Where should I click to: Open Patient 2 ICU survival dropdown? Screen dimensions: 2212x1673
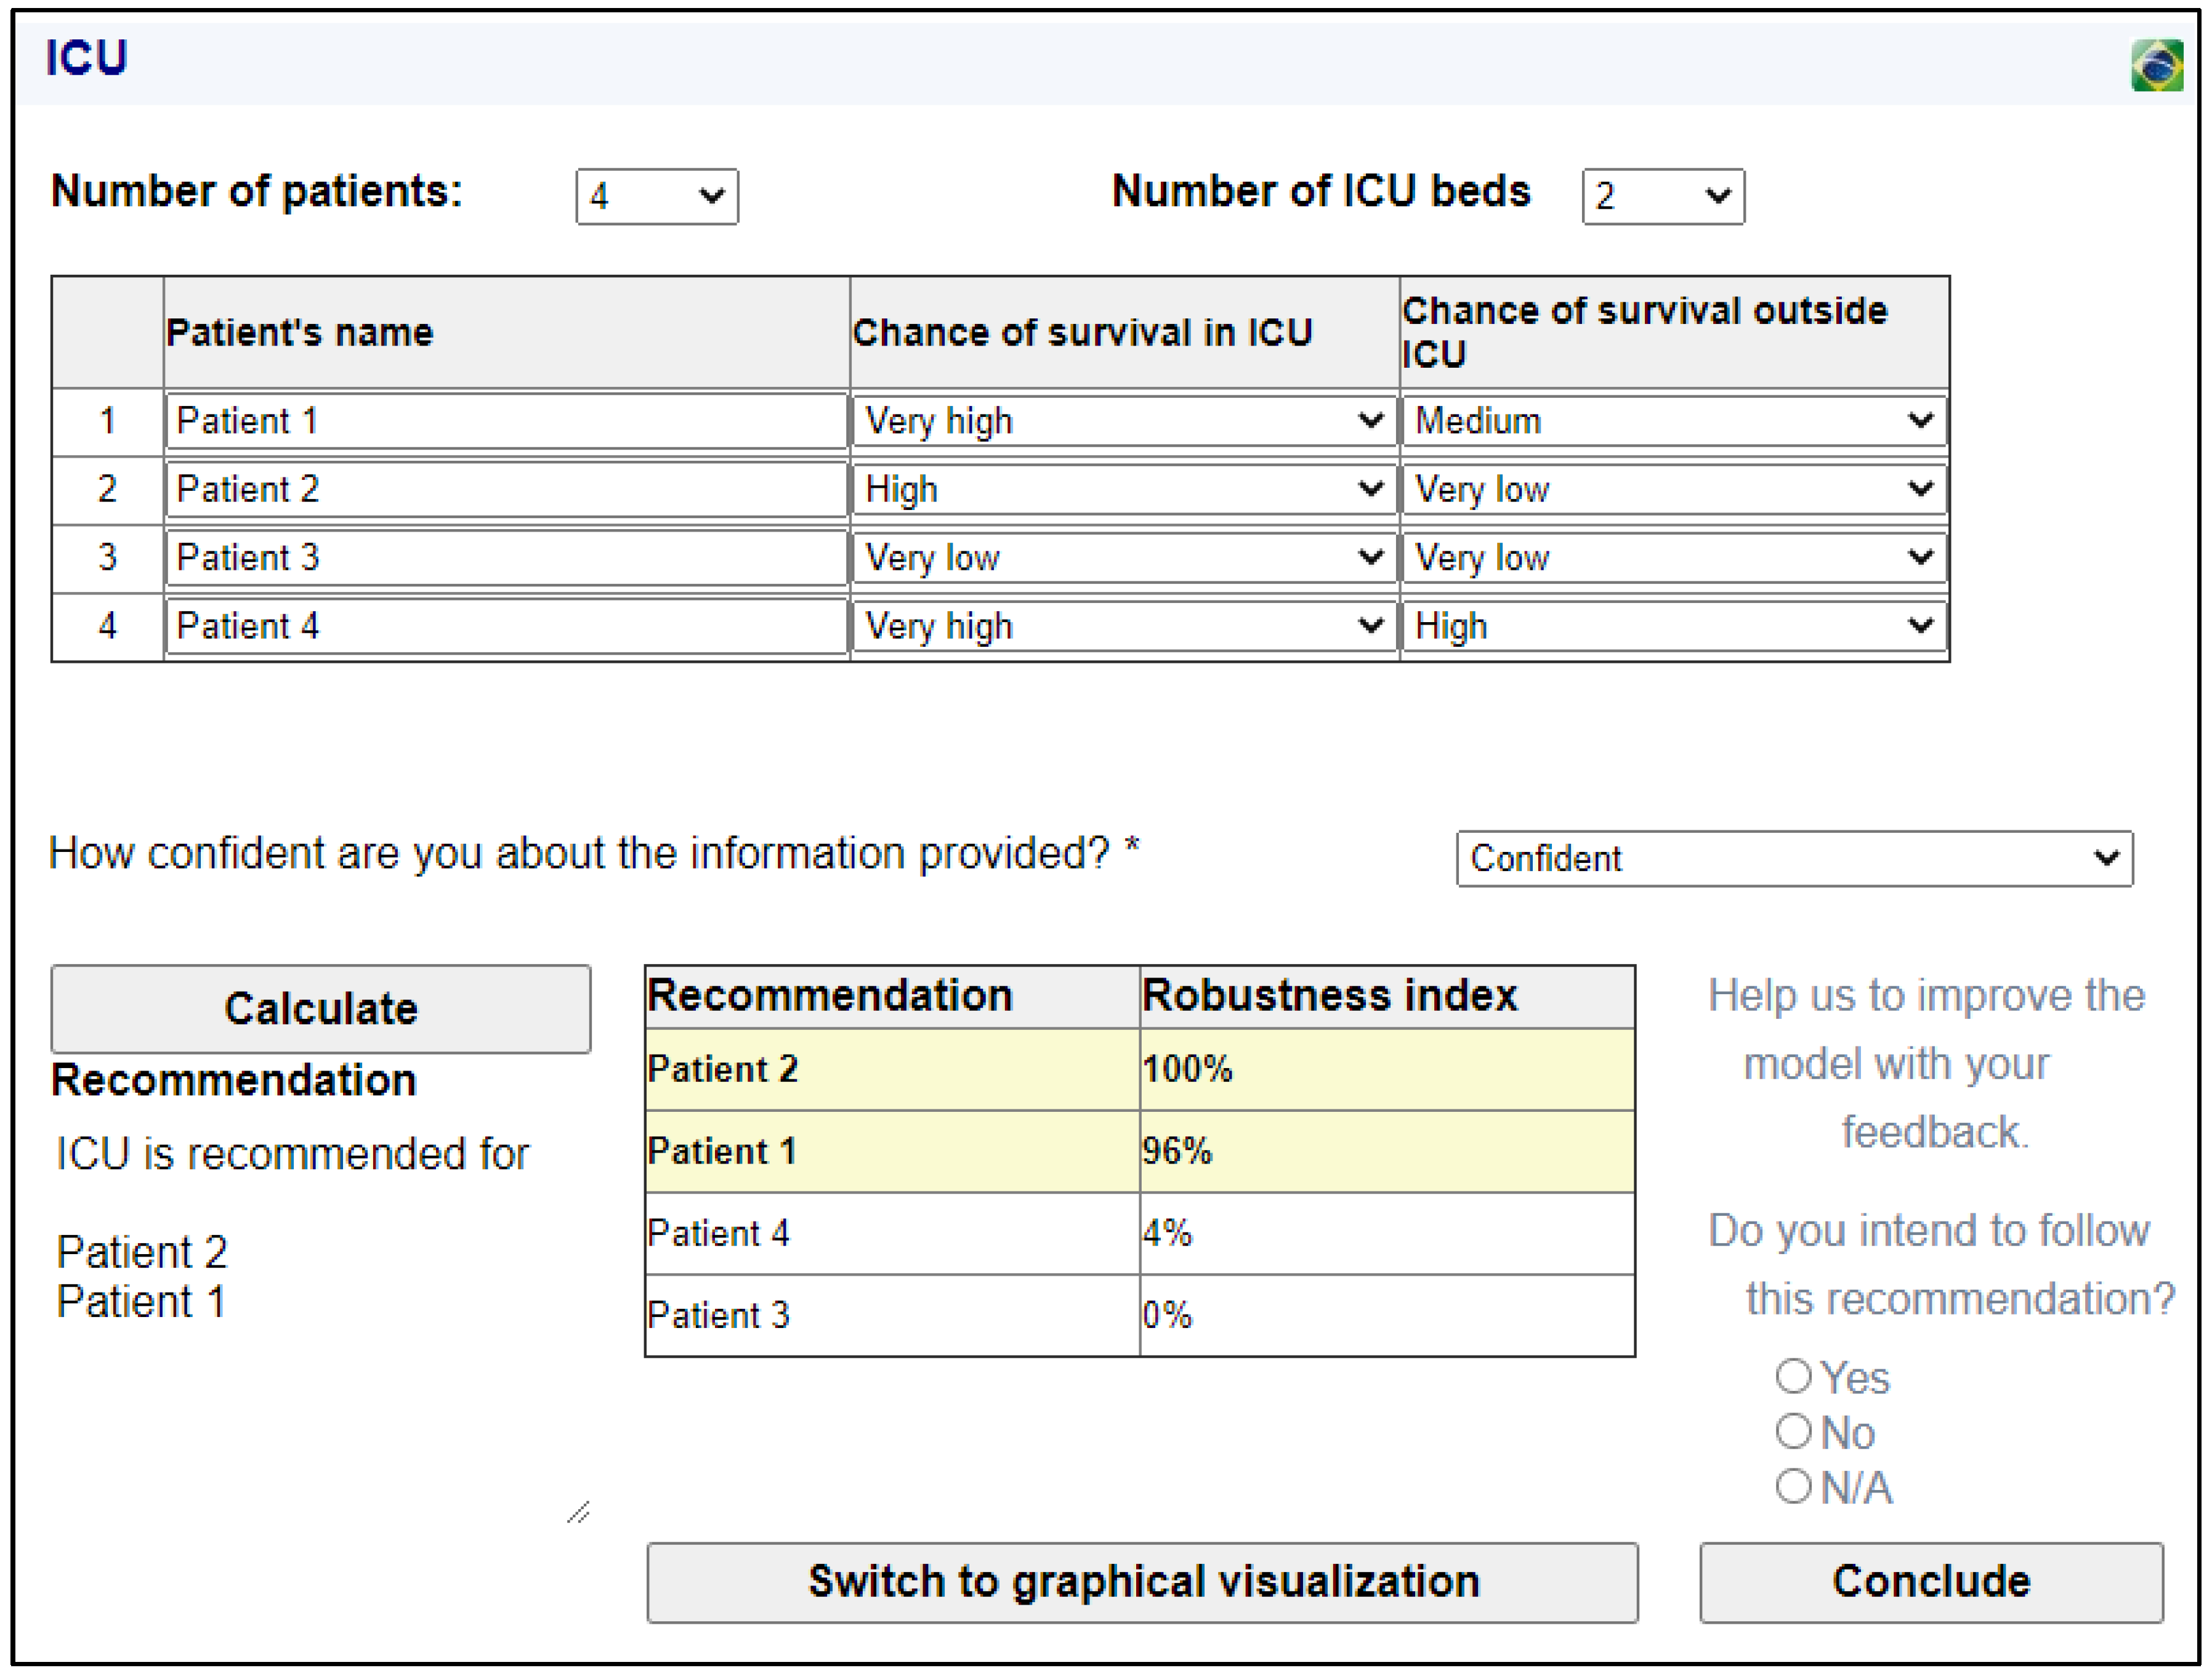[x=1124, y=489]
